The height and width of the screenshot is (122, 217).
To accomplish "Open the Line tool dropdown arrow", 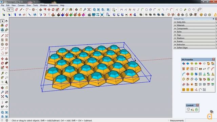I will tap(23, 10).
